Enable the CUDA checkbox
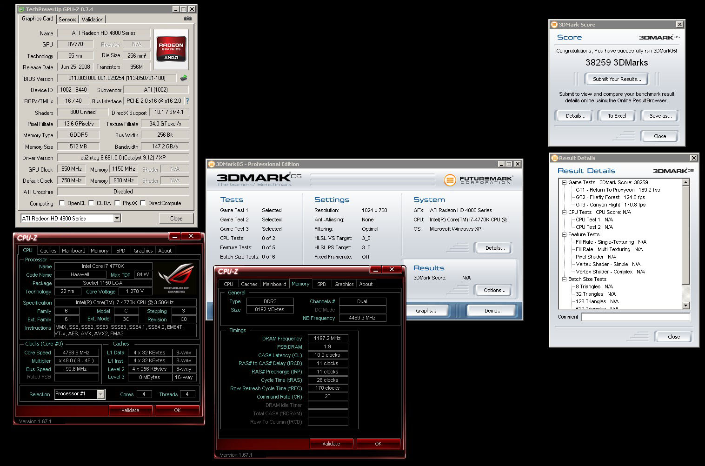Screen dimensions: 705x466 pyautogui.click(x=91, y=203)
